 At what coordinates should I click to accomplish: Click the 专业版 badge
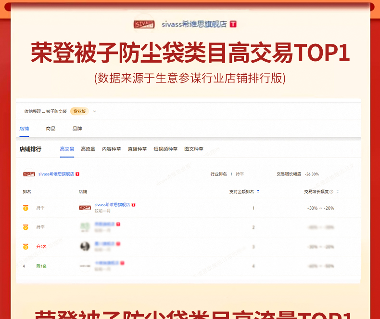(79, 111)
